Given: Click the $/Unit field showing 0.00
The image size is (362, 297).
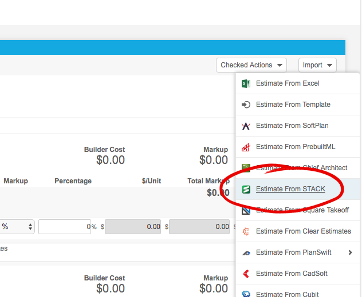Looking at the screenshot, I should (133, 227).
